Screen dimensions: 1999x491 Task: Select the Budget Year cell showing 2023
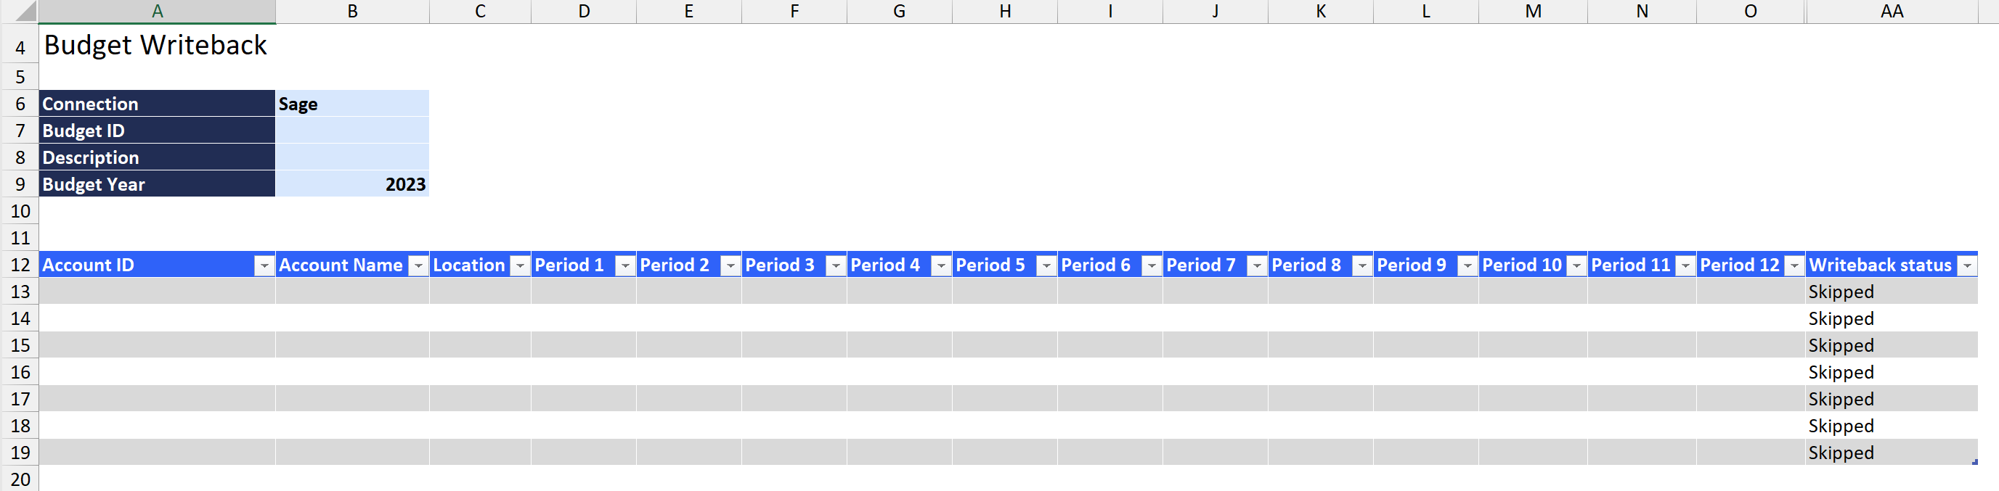point(352,185)
